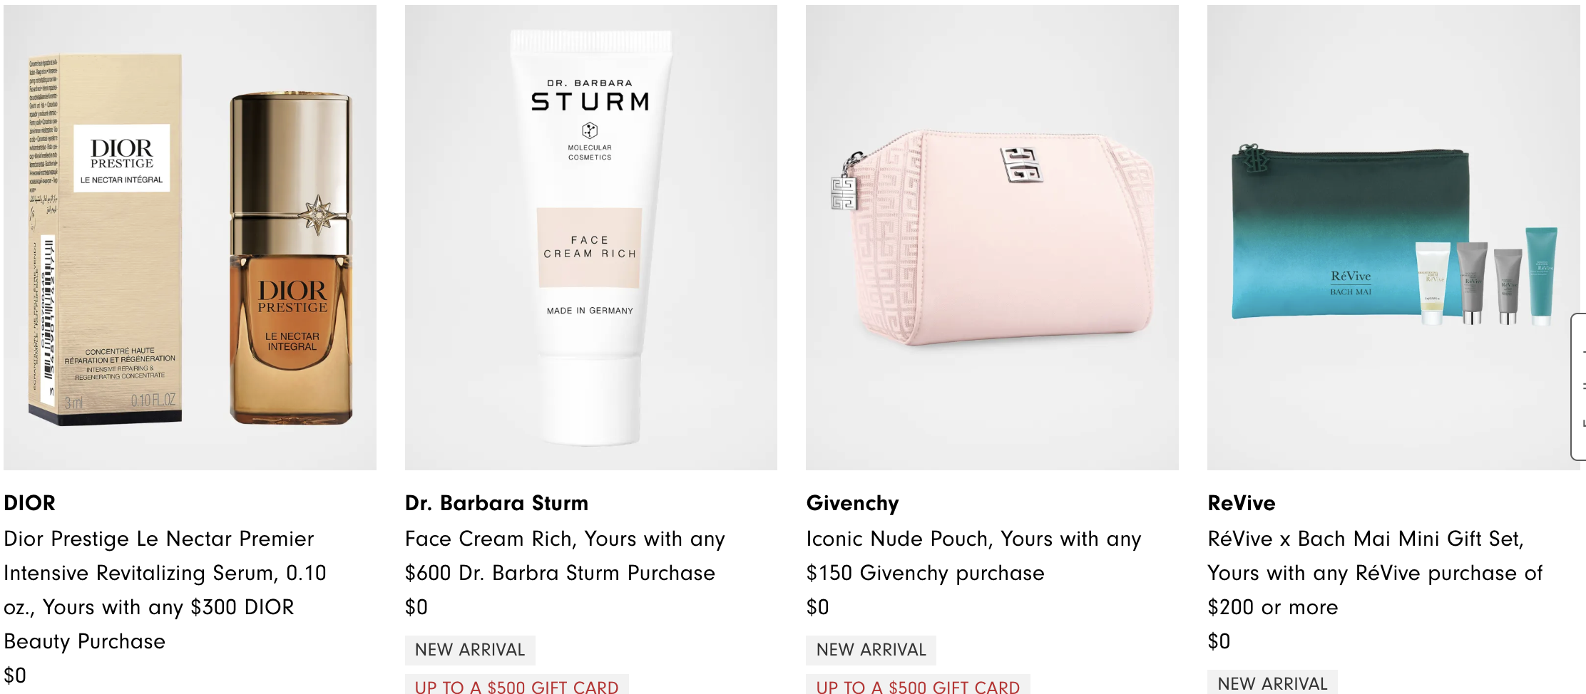Image resolution: width=1586 pixels, height=694 pixels.
Task: Open the side tab widget at right edge
Action: tap(1579, 387)
